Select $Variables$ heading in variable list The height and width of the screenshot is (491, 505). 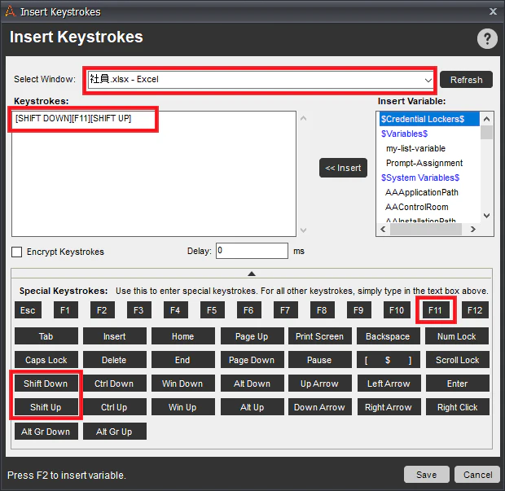[x=404, y=134]
